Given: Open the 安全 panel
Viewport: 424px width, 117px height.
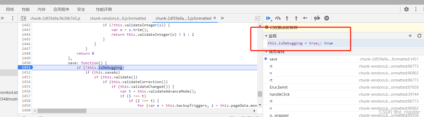Looking at the screenshot, I should pos(81,9).
